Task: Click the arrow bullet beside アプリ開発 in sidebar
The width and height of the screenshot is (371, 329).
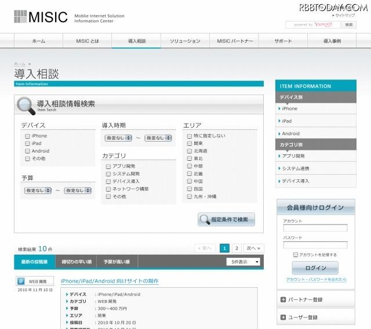Action: 279,156
